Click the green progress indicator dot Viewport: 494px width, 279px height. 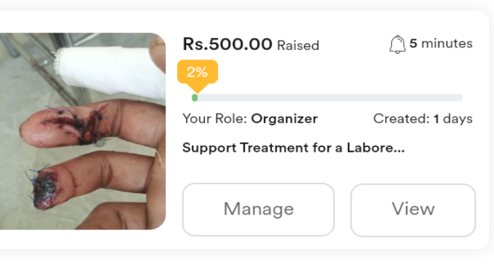195,98
